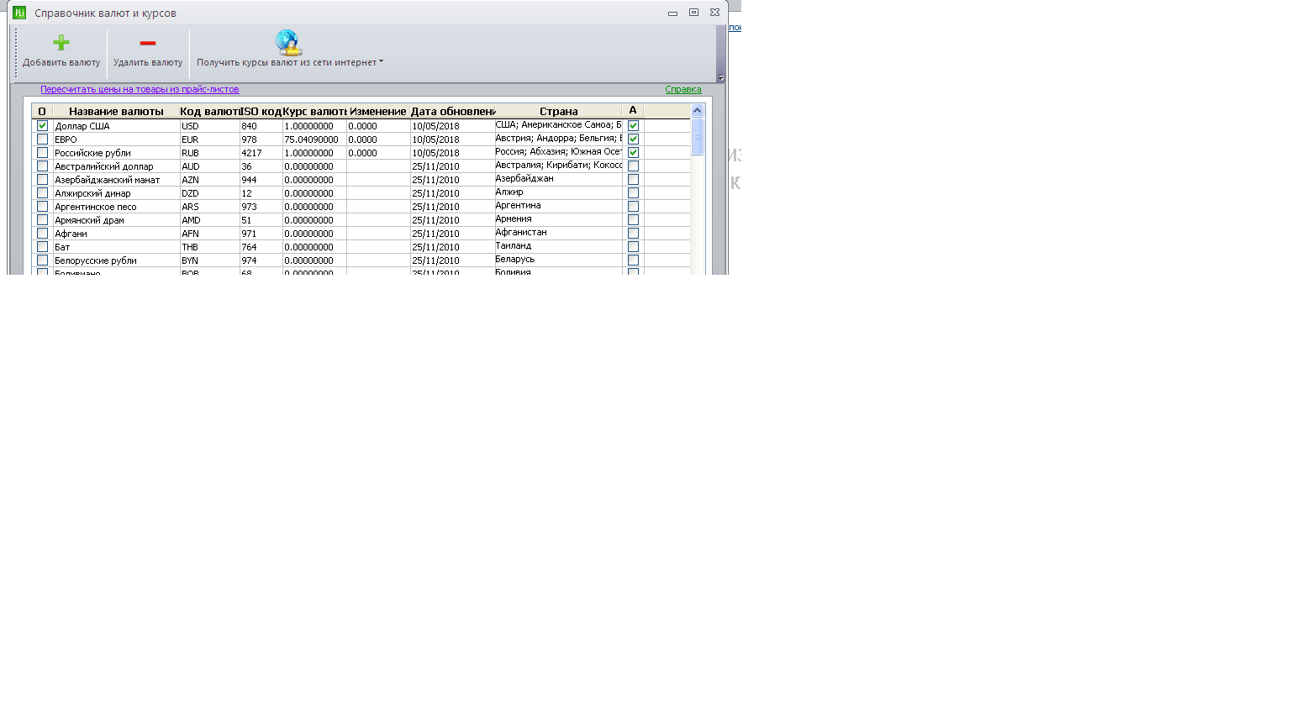
Task: Click the Добавить валюту label
Action: click(61, 62)
